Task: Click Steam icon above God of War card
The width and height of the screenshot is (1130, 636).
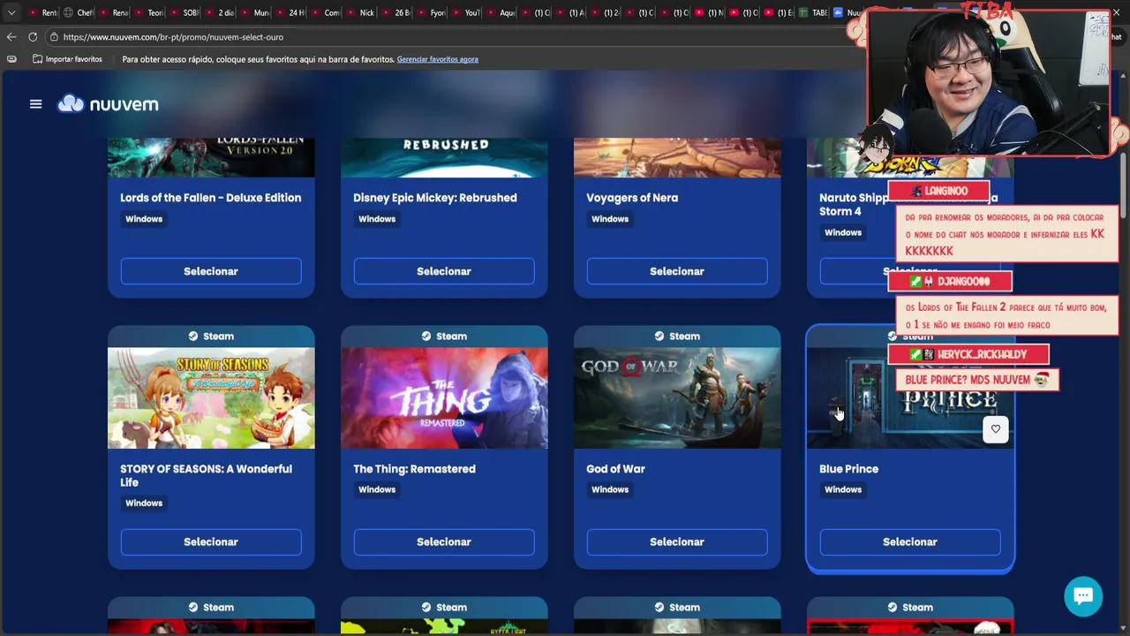Action: [659, 336]
